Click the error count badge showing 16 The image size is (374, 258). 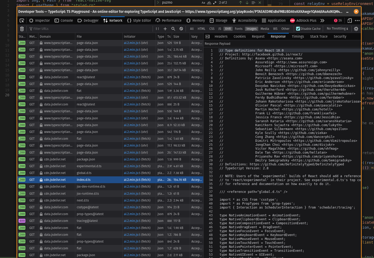[338, 20]
